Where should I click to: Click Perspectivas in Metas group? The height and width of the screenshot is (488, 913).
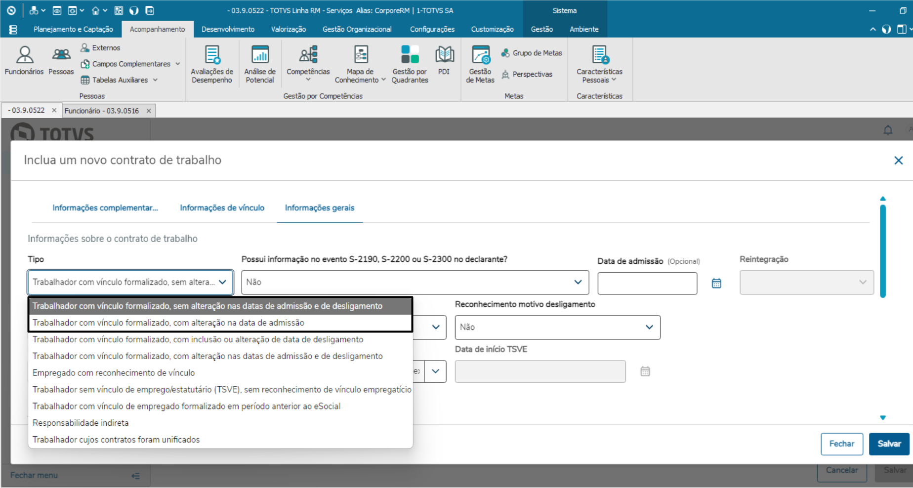[527, 74]
